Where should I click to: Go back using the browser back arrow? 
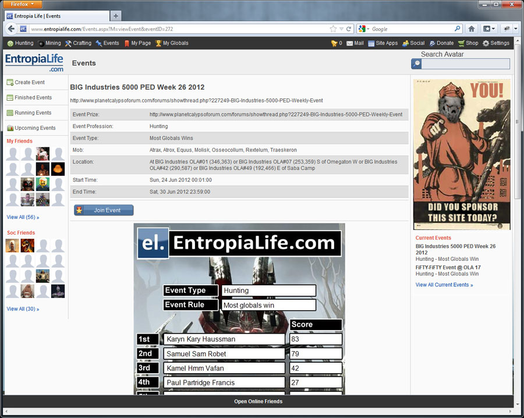11,29
